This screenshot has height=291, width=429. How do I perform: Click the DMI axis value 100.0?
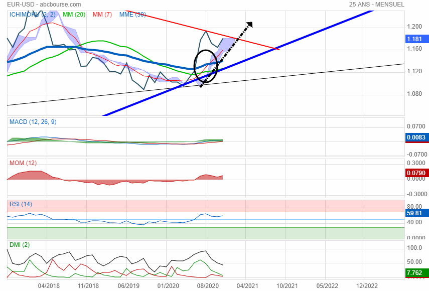pyautogui.click(x=414, y=248)
